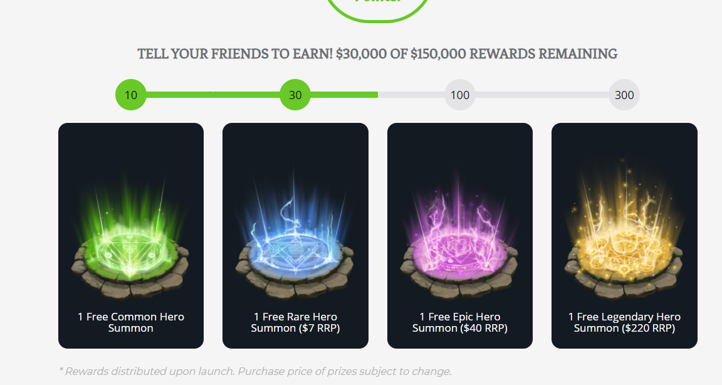Screen dimensions: 722x385
Task: Click the Tell Your Friends To Earn heading
Action: pyautogui.click(x=377, y=54)
